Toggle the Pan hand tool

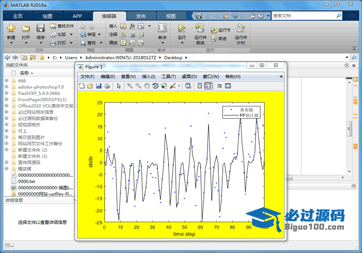tap(147, 86)
